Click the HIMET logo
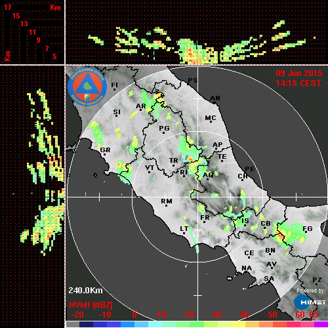The width and height of the screenshot is (328, 328). (x=310, y=302)
